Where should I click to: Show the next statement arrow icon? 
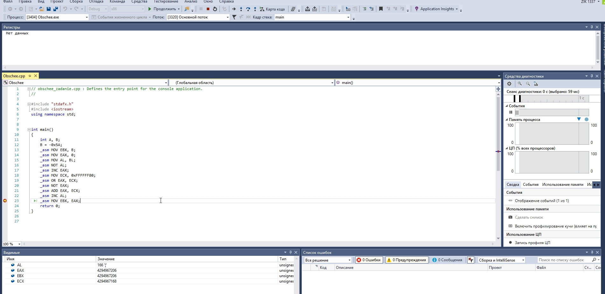click(x=234, y=9)
